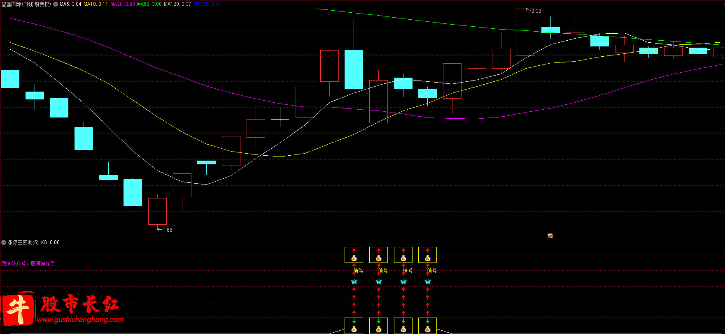Click the rightmost 信号 label

click(x=432, y=270)
